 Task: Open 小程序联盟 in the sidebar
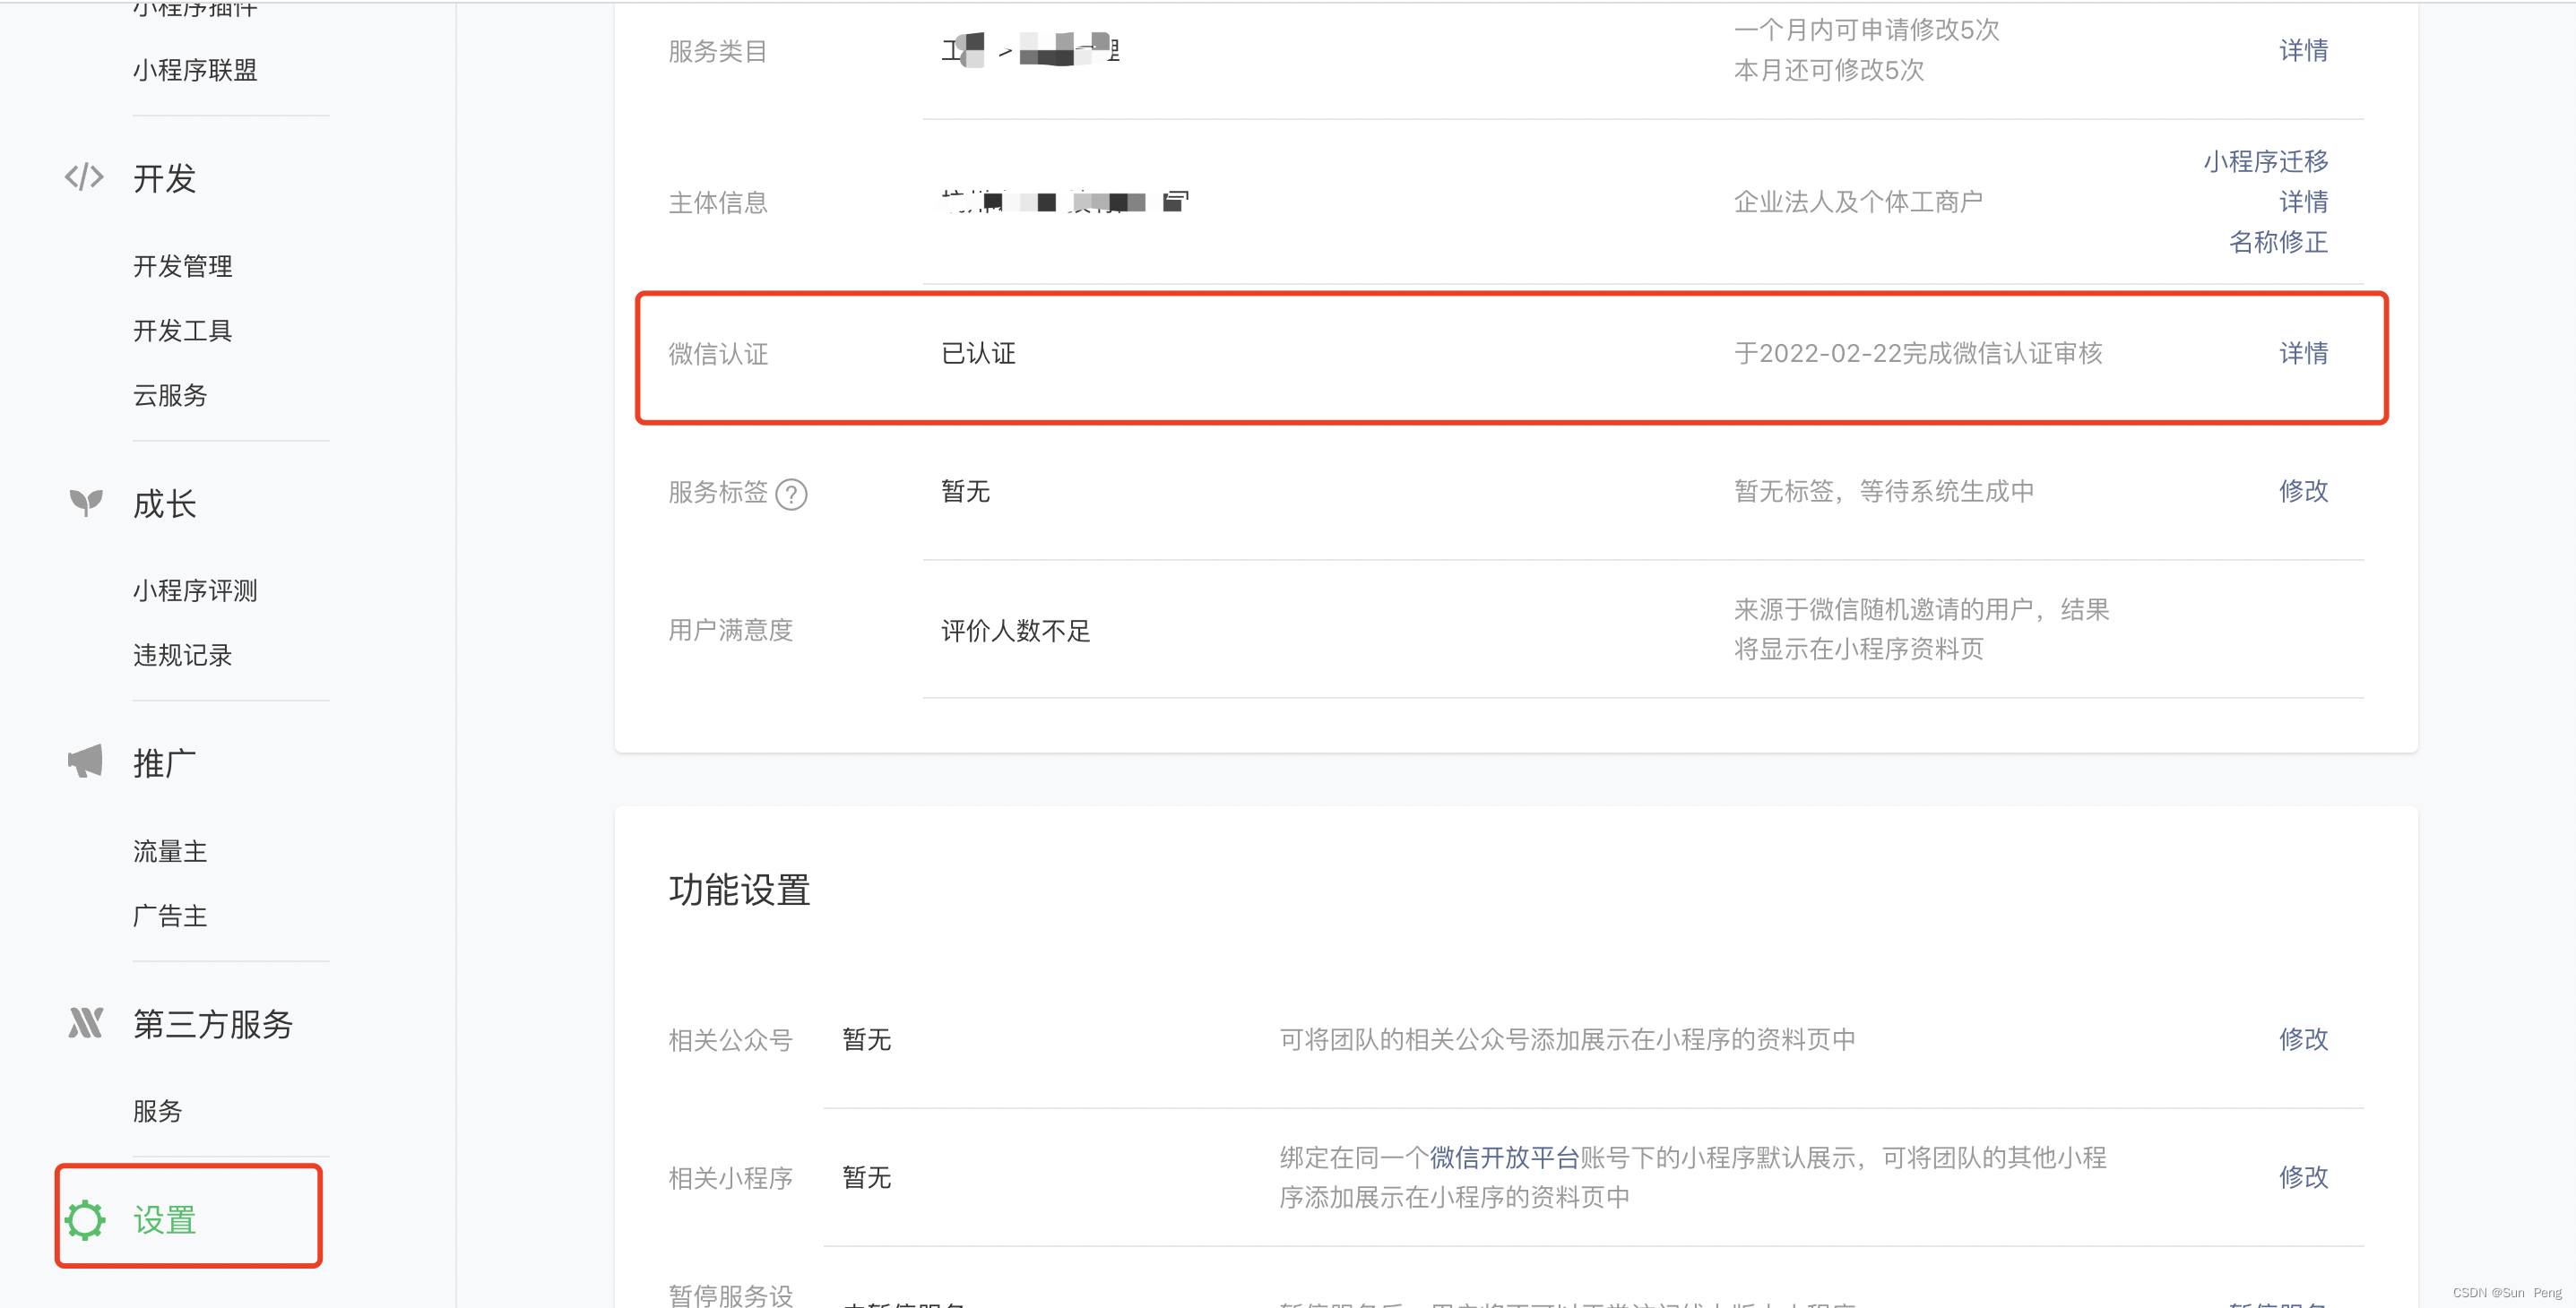pyautogui.click(x=193, y=69)
